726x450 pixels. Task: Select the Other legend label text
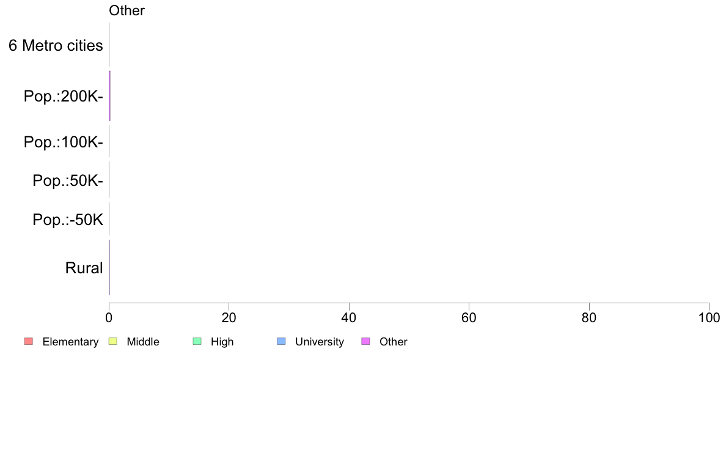click(x=394, y=342)
